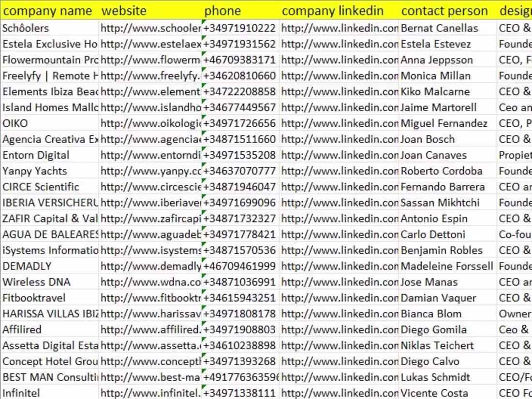Click the iSystems Informatio company cell
Screen dimensions: 532x399
click(x=50, y=250)
